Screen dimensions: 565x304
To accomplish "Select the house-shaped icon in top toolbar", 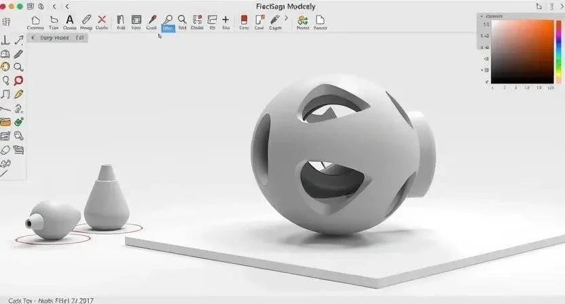I will (35, 20).
